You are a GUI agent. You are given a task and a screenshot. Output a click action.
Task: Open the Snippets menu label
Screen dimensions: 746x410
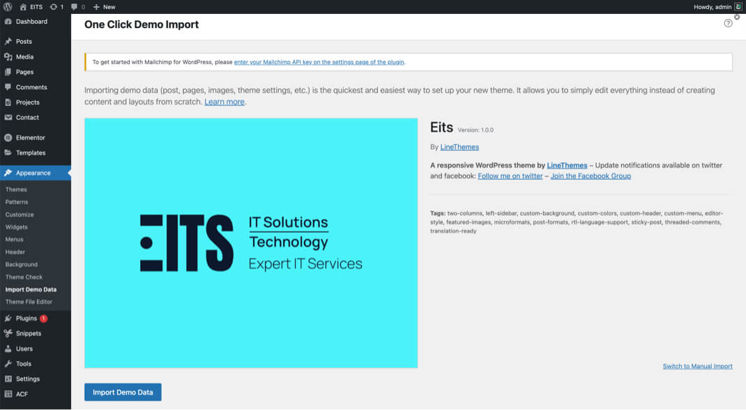[29, 333]
